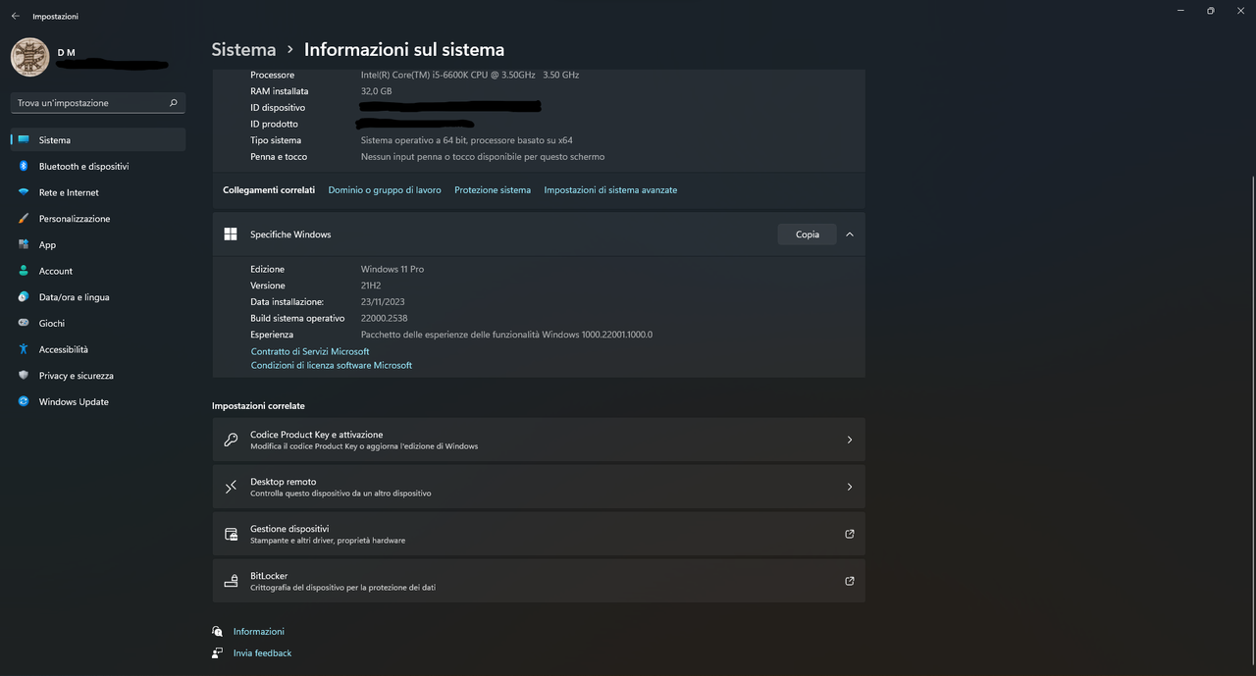This screenshot has width=1256, height=676.
Task: Click the Privacy e sicurezza shield icon
Action: (x=24, y=376)
